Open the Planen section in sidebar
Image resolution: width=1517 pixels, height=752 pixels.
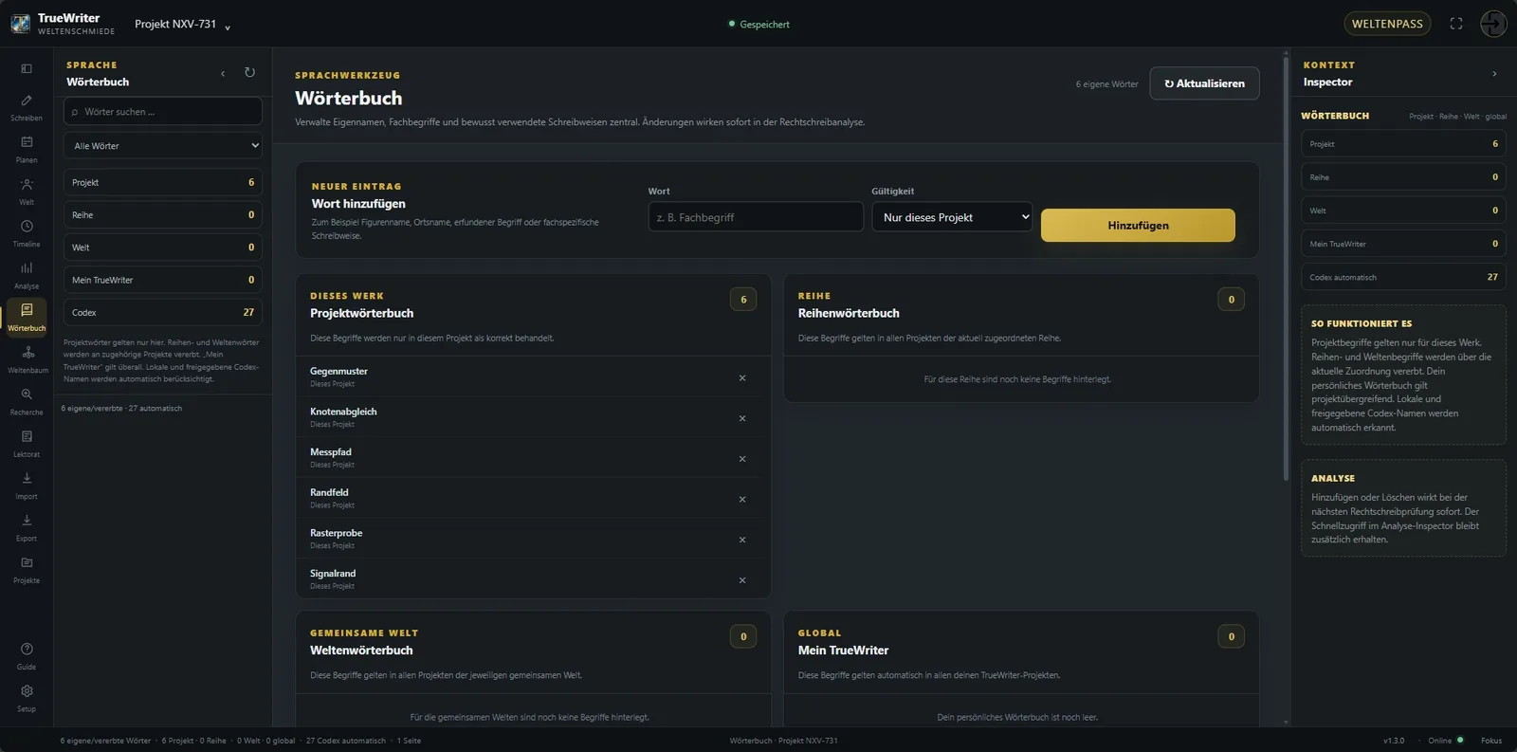click(x=27, y=150)
